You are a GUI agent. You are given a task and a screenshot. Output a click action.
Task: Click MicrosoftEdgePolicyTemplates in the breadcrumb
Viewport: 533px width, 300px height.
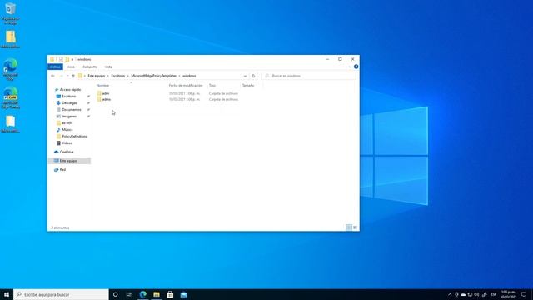(153, 76)
